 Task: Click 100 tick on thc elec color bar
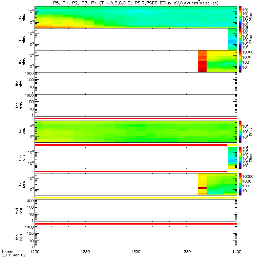pyautogui.click(x=246, y=62)
